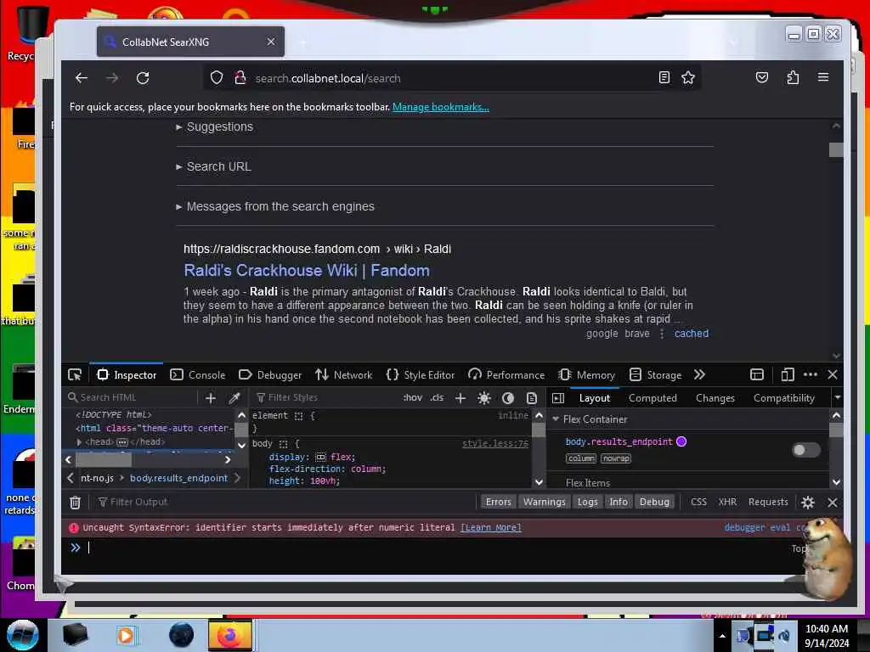Image resolution: width=870 pixels, height=652 pixels.
Task: Toggle reader view icon in address bar
Action: [x=664, y=77]
